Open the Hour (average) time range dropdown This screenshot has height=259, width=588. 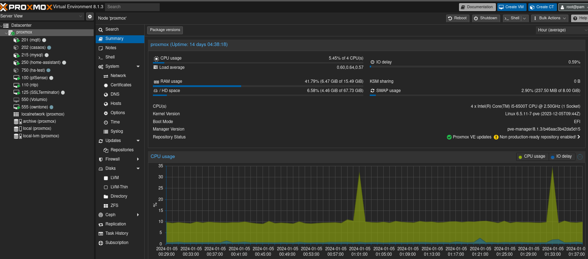coord(562,30)
